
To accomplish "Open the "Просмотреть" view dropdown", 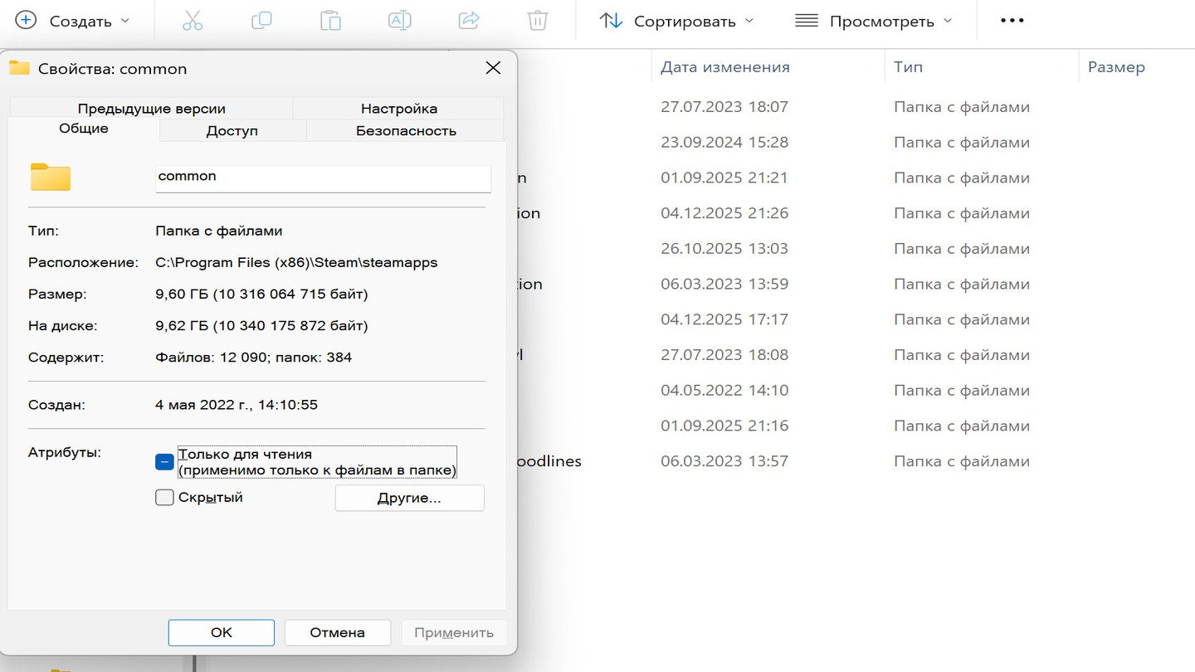I will pyautogui.click(x=873, y=21).
